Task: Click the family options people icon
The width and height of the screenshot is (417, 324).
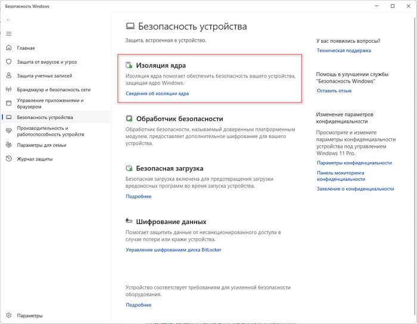Action: click(8, 145)
